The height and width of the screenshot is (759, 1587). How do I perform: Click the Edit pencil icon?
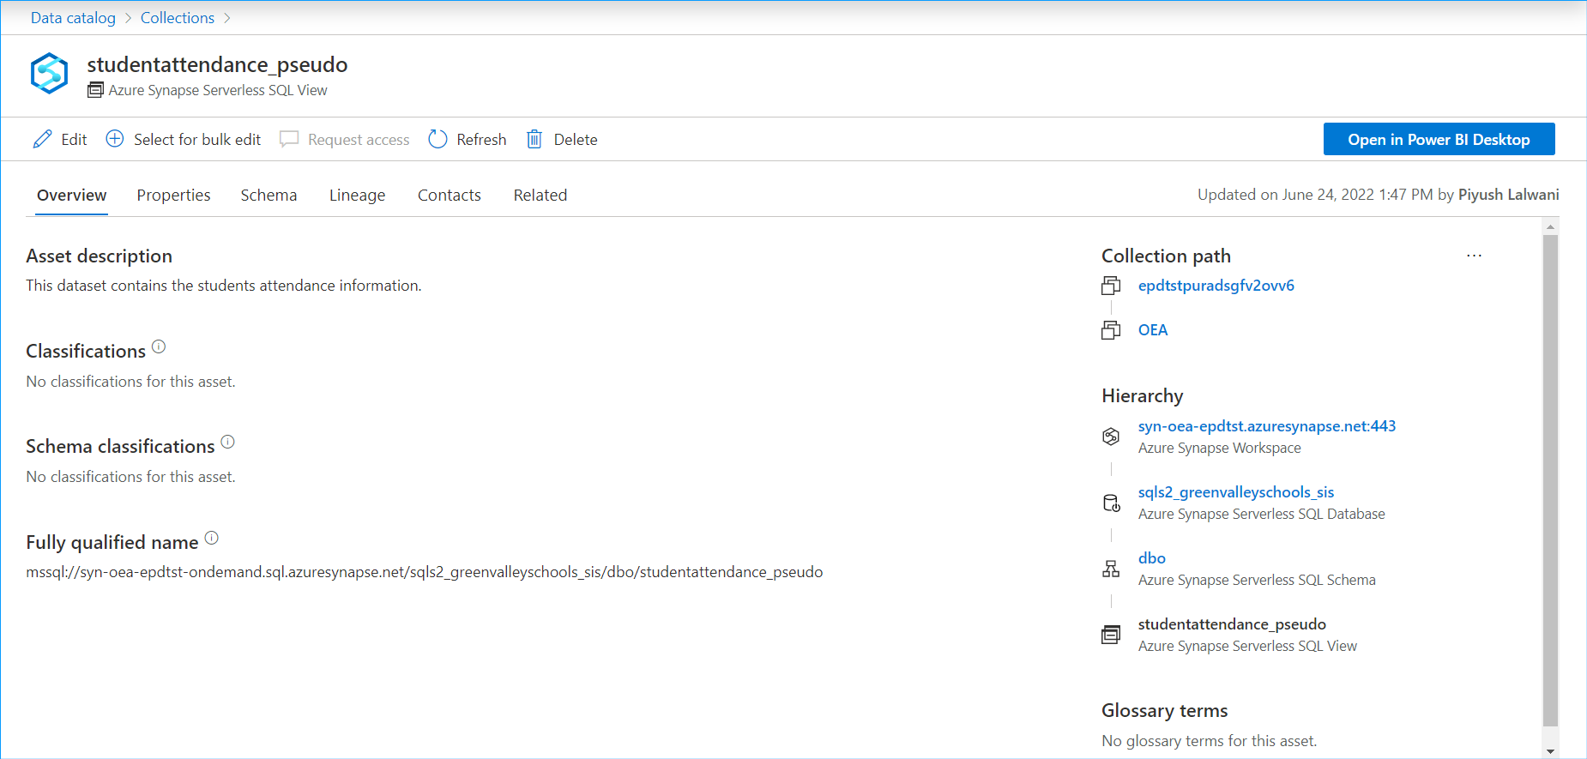click(42, 139)
